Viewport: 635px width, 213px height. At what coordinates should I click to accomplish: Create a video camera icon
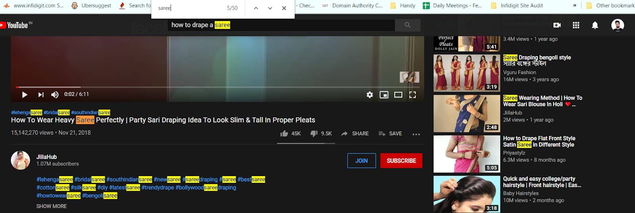(557, 25)
